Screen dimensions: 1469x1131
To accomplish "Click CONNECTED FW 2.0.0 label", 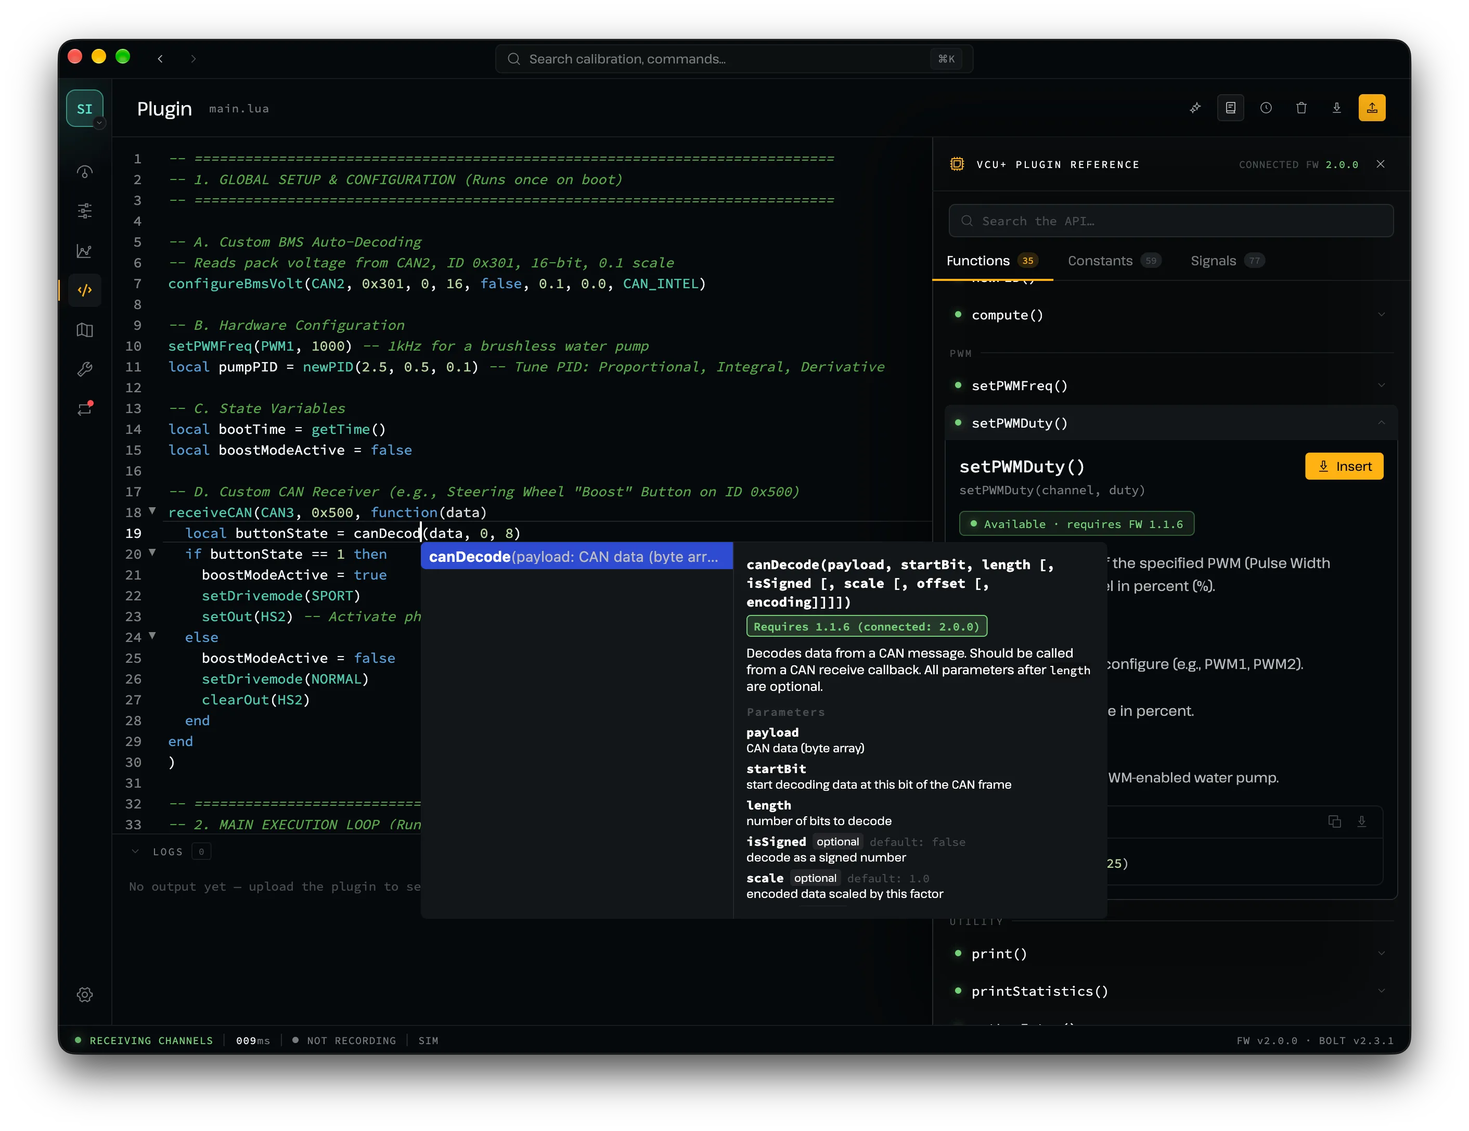I will 1298,164.
